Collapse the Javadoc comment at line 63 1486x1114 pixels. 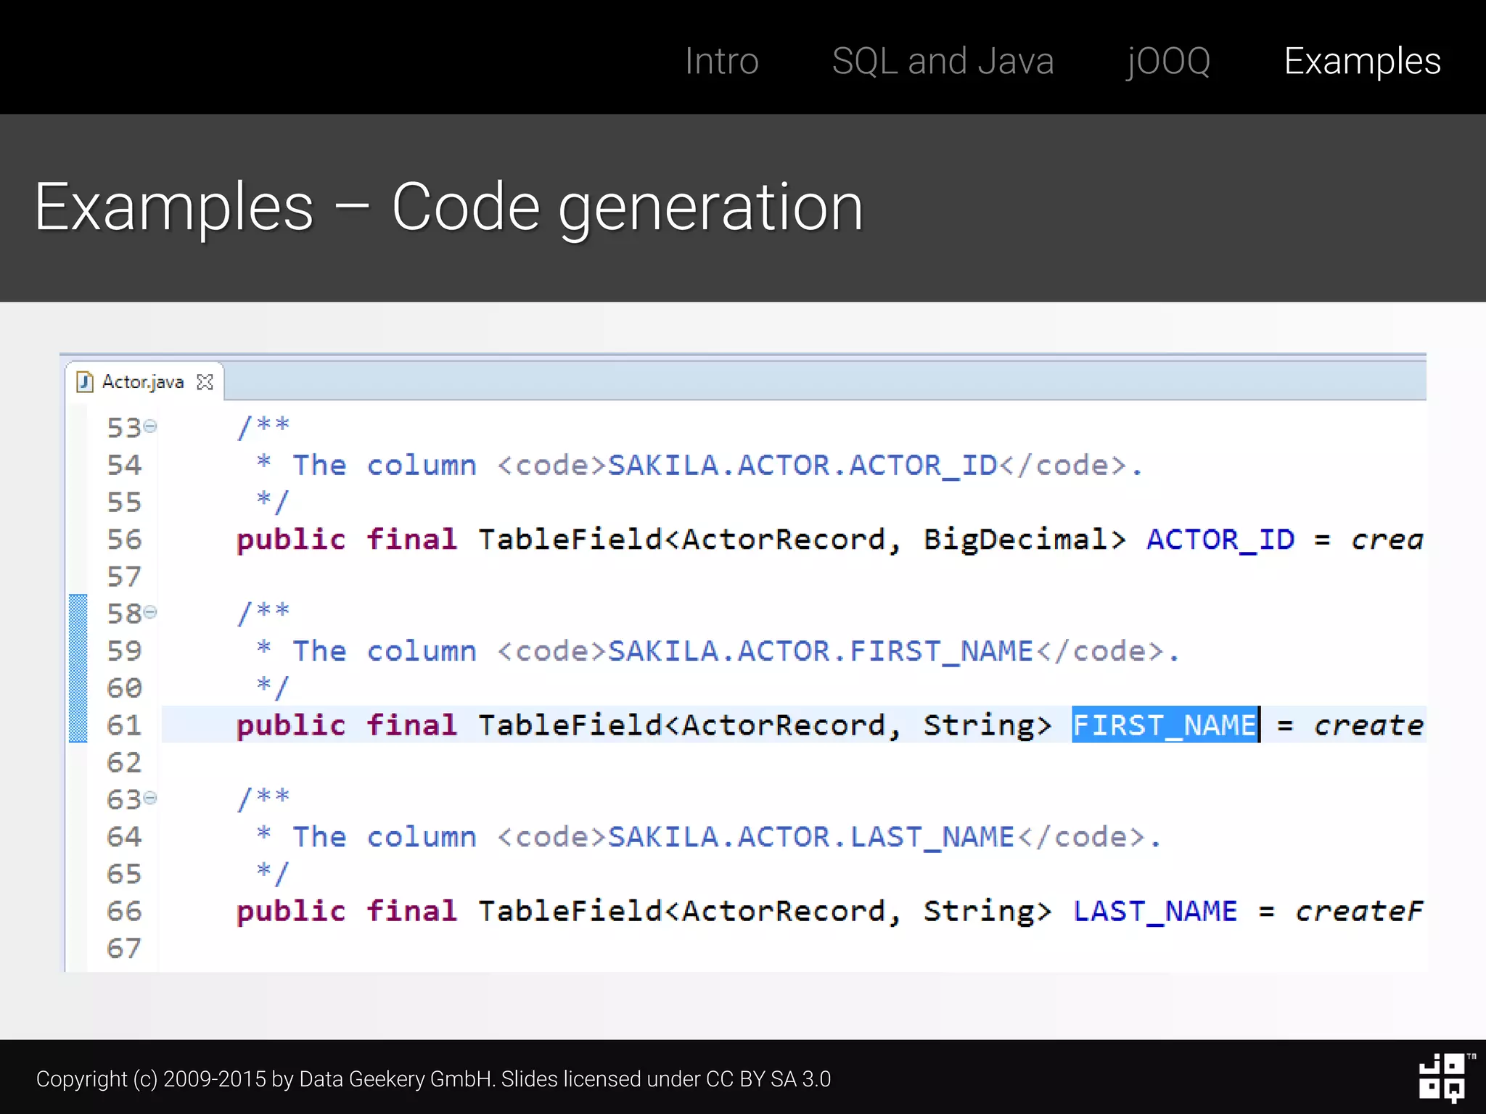[150, 799]
